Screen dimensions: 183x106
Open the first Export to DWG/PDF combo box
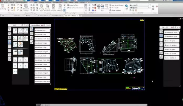coord(139,5)
